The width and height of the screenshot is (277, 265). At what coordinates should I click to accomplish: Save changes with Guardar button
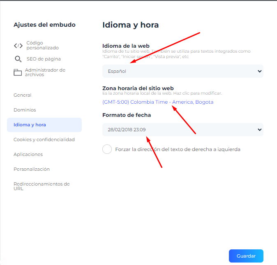246,256
